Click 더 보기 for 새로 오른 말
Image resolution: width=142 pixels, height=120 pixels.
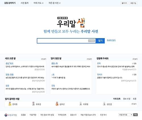click(43, 59)
